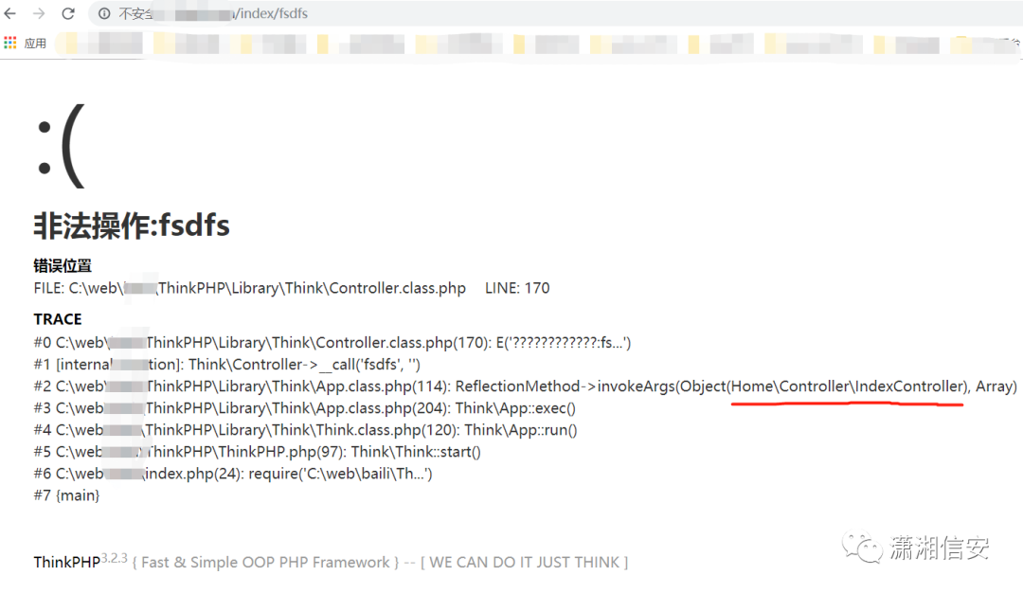Select trace line #2 ReflectionMethod->invokeArgs
The width and height of the screenshot is (1023, 593).
(x=525, y=386)
